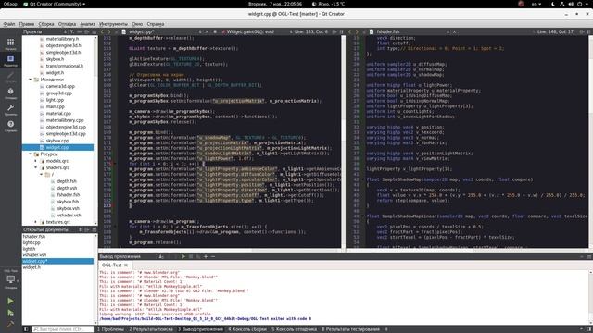Expand models.qrc resource node

click(36, 161)
